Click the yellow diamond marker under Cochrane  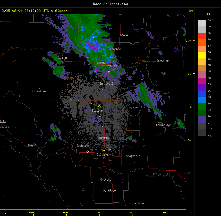(87, 151)
